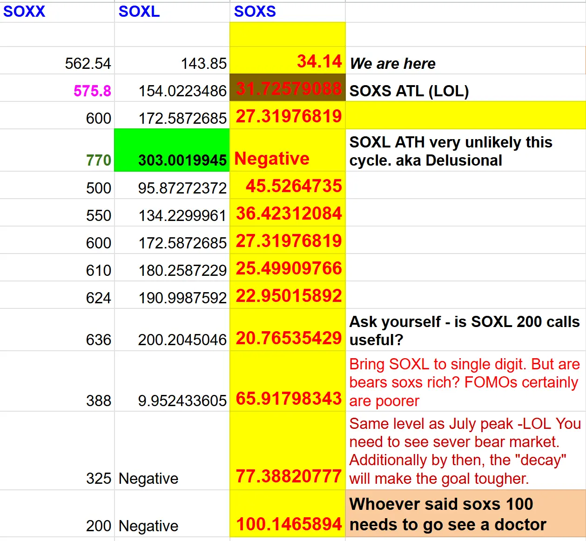Image resolution: width=586 pixels, height=541 pixels.
Task: Click the 'SOXS ATL (LOL)' comment cell
Action: tap(465, 88)
